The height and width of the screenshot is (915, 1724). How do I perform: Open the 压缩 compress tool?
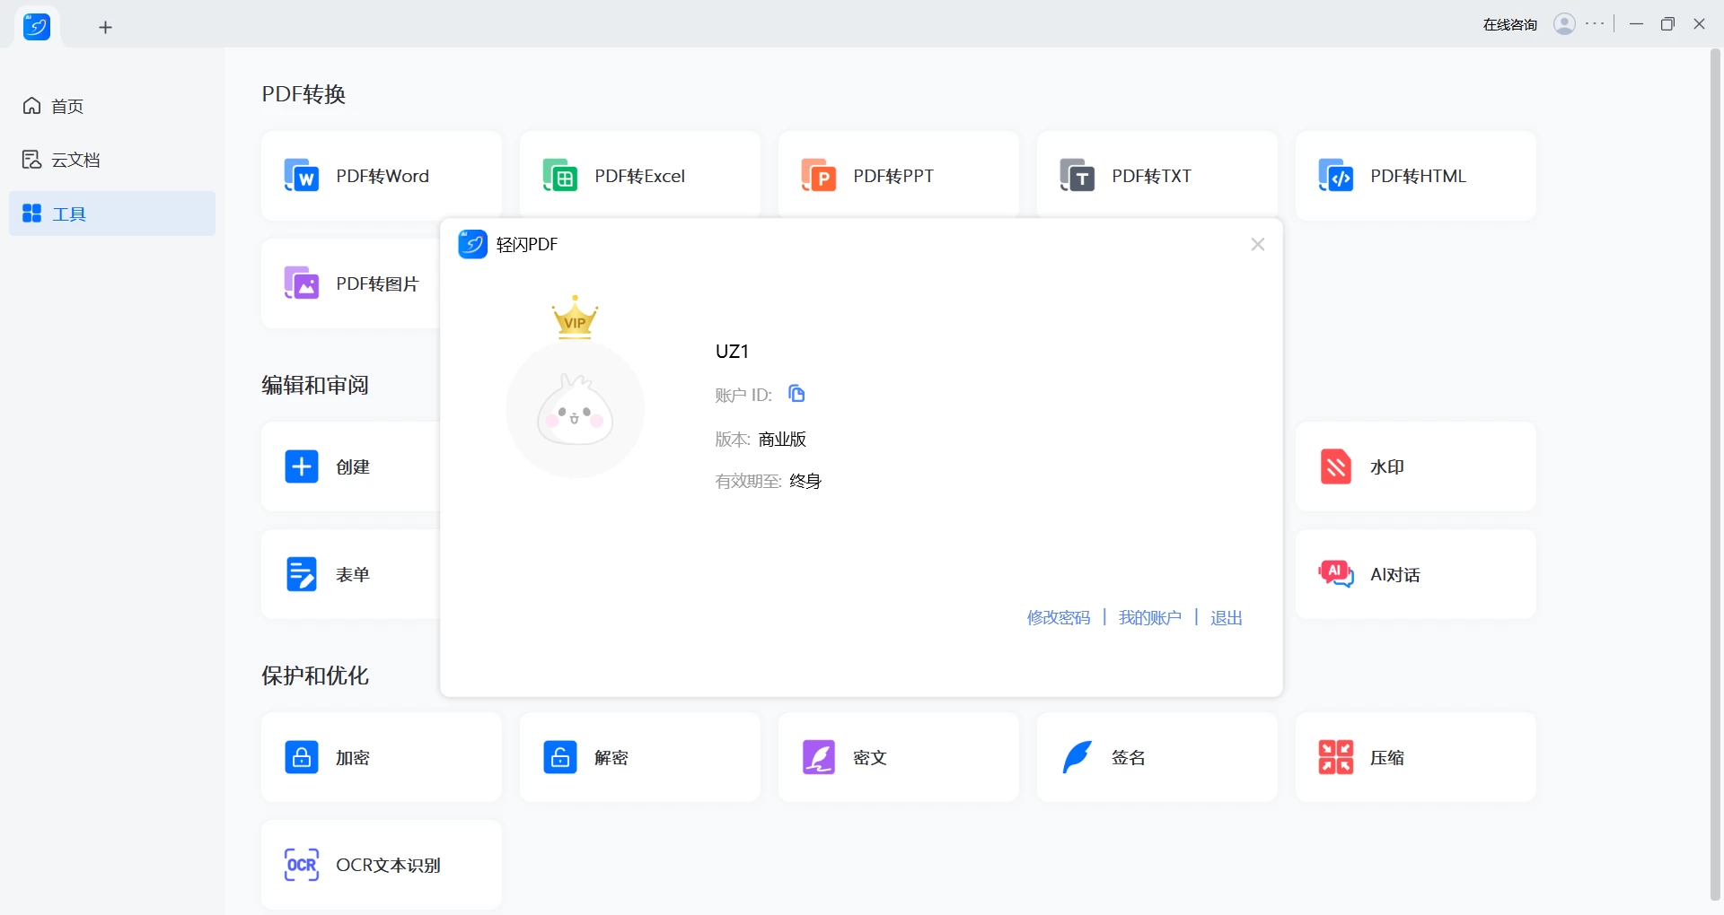pos(1415,757)
